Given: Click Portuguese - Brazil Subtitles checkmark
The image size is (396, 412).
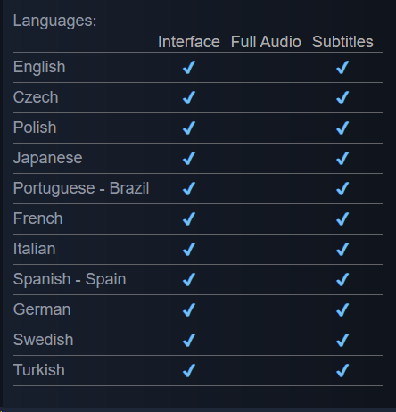Looking at the screenshot, I should point(342,189).
